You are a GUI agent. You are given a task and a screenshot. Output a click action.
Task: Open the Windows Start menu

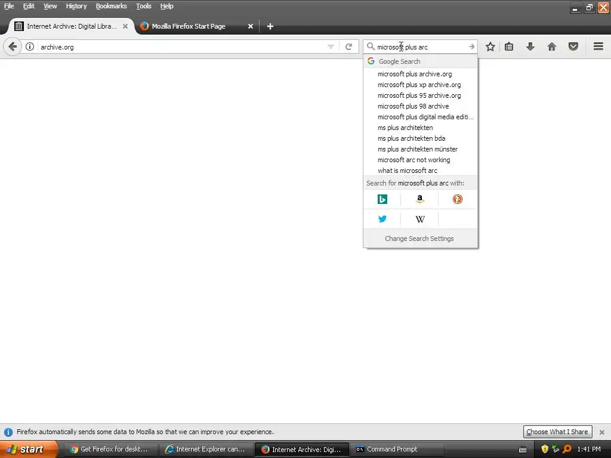tap(29, 449)
